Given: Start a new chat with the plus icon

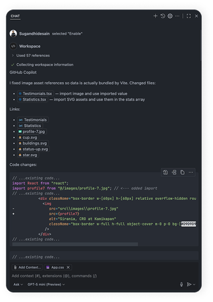Looking at the screenshot, I should [x=155, y=16].
